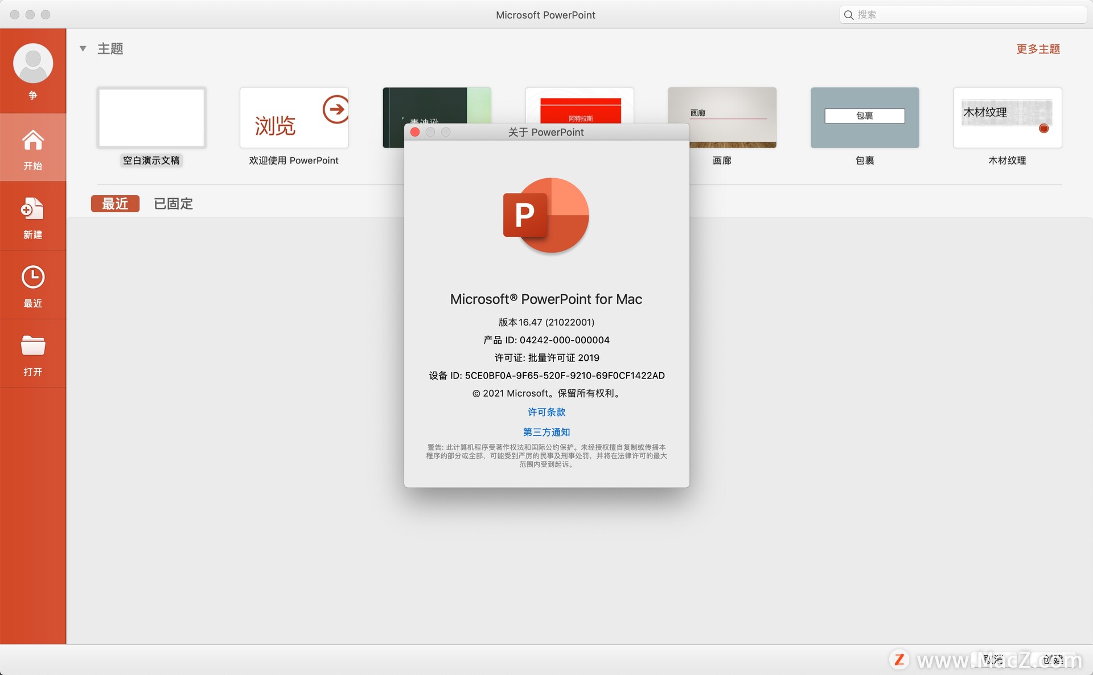
Task: Open the 最近 clock icon in sidebar
Action: tap(33, 277)
